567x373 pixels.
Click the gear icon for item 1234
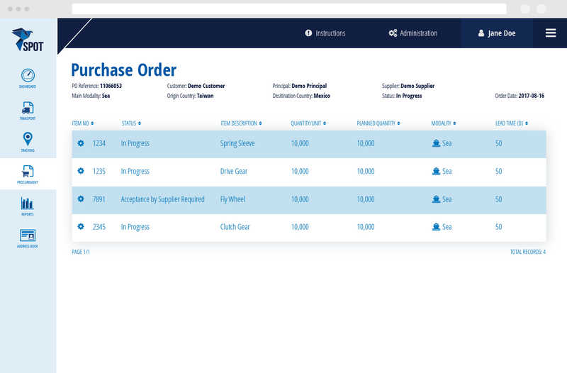point(81,143)
